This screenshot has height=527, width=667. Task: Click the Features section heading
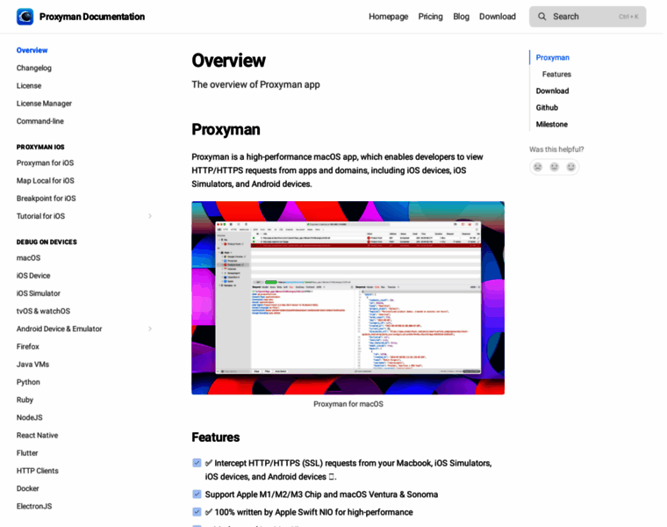216,437
